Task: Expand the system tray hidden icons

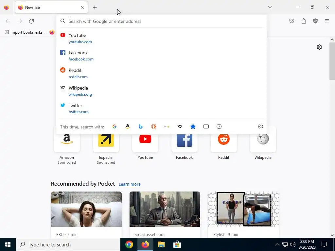Action: click(277, 244)
